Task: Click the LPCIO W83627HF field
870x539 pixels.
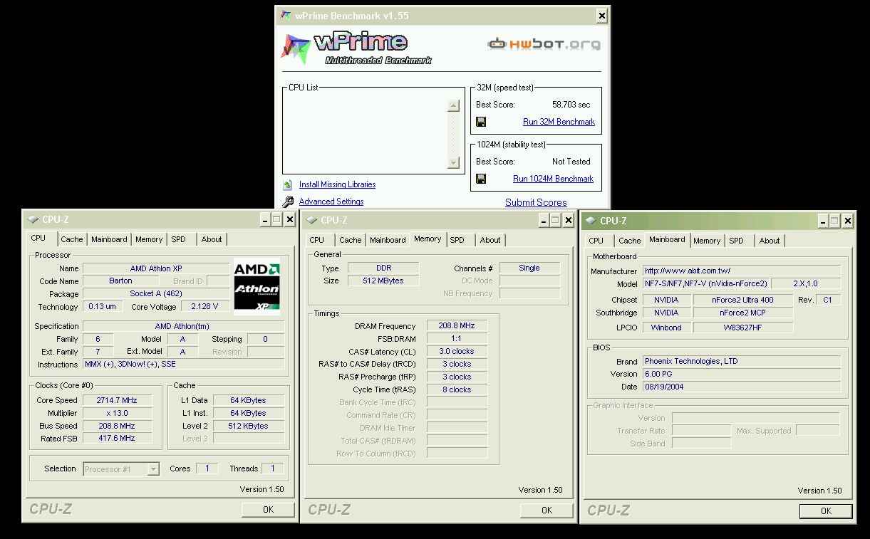Action: (x=743, y=328)
